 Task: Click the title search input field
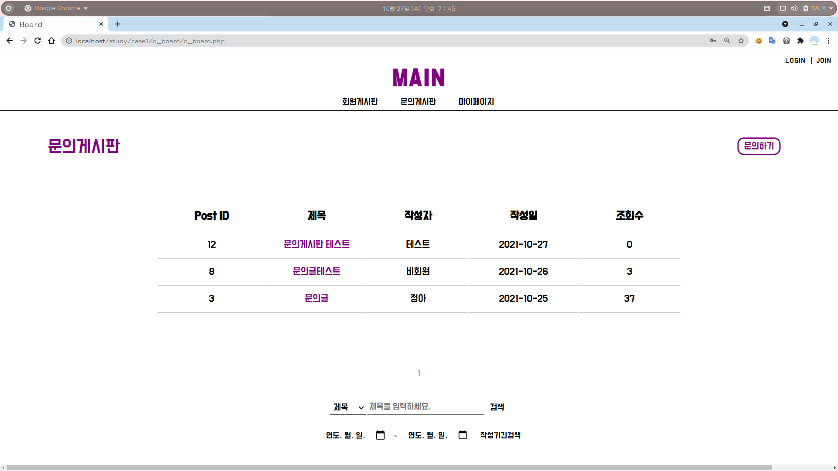click(x=425, y=406)
